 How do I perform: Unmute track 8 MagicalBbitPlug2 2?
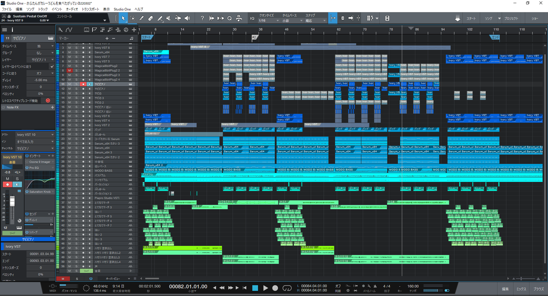click(x=69, y=71)
